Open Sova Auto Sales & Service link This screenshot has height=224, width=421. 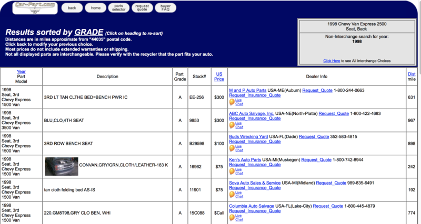255,183
